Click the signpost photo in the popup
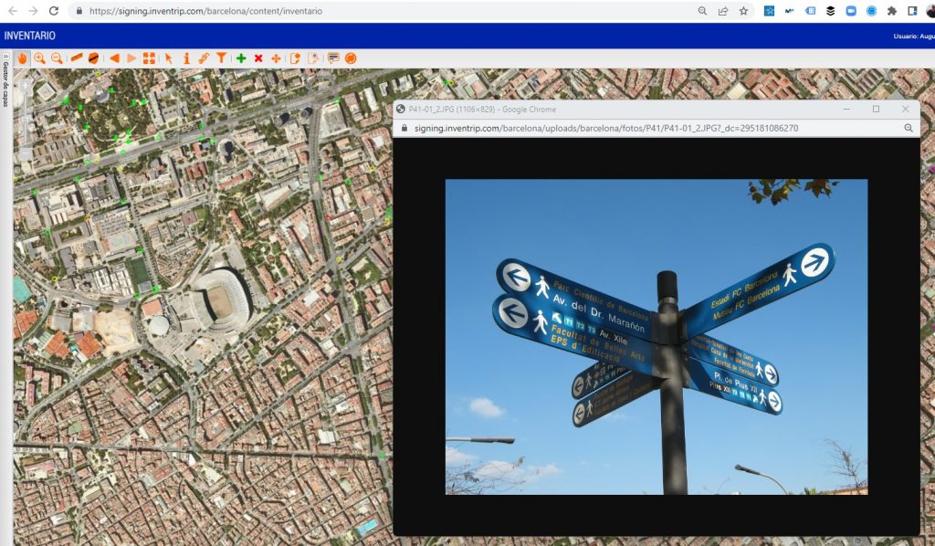 657,337
